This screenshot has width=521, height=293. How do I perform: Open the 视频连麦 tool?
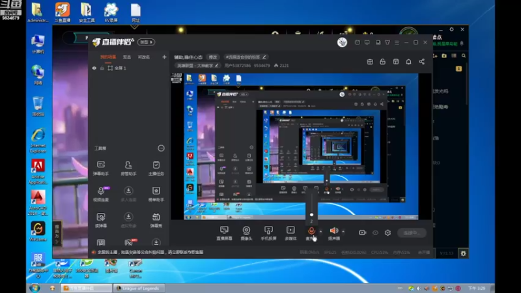pos(101,194)
